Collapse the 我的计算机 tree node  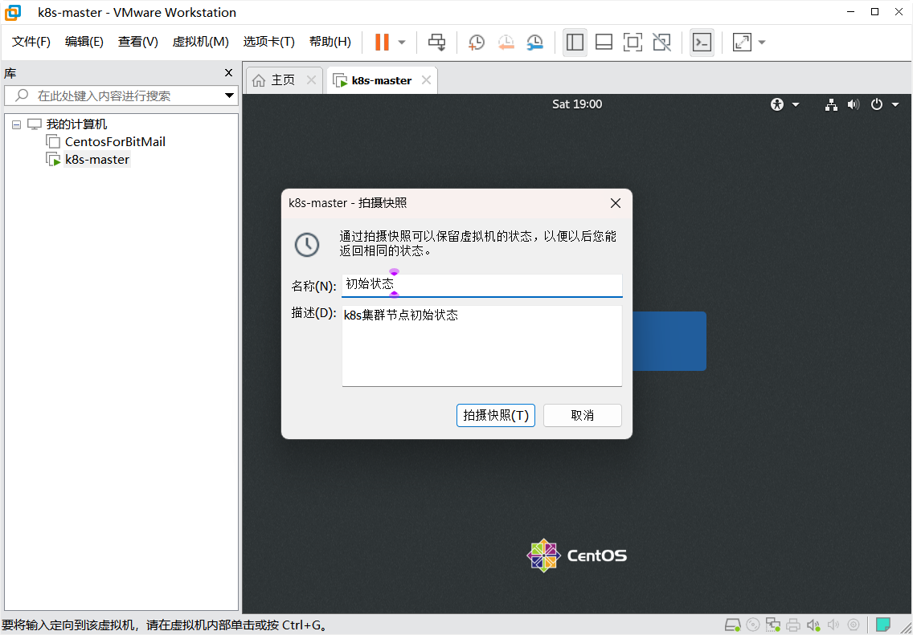tap(16, 124)
